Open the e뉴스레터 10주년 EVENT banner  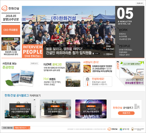tap(130, 73)
